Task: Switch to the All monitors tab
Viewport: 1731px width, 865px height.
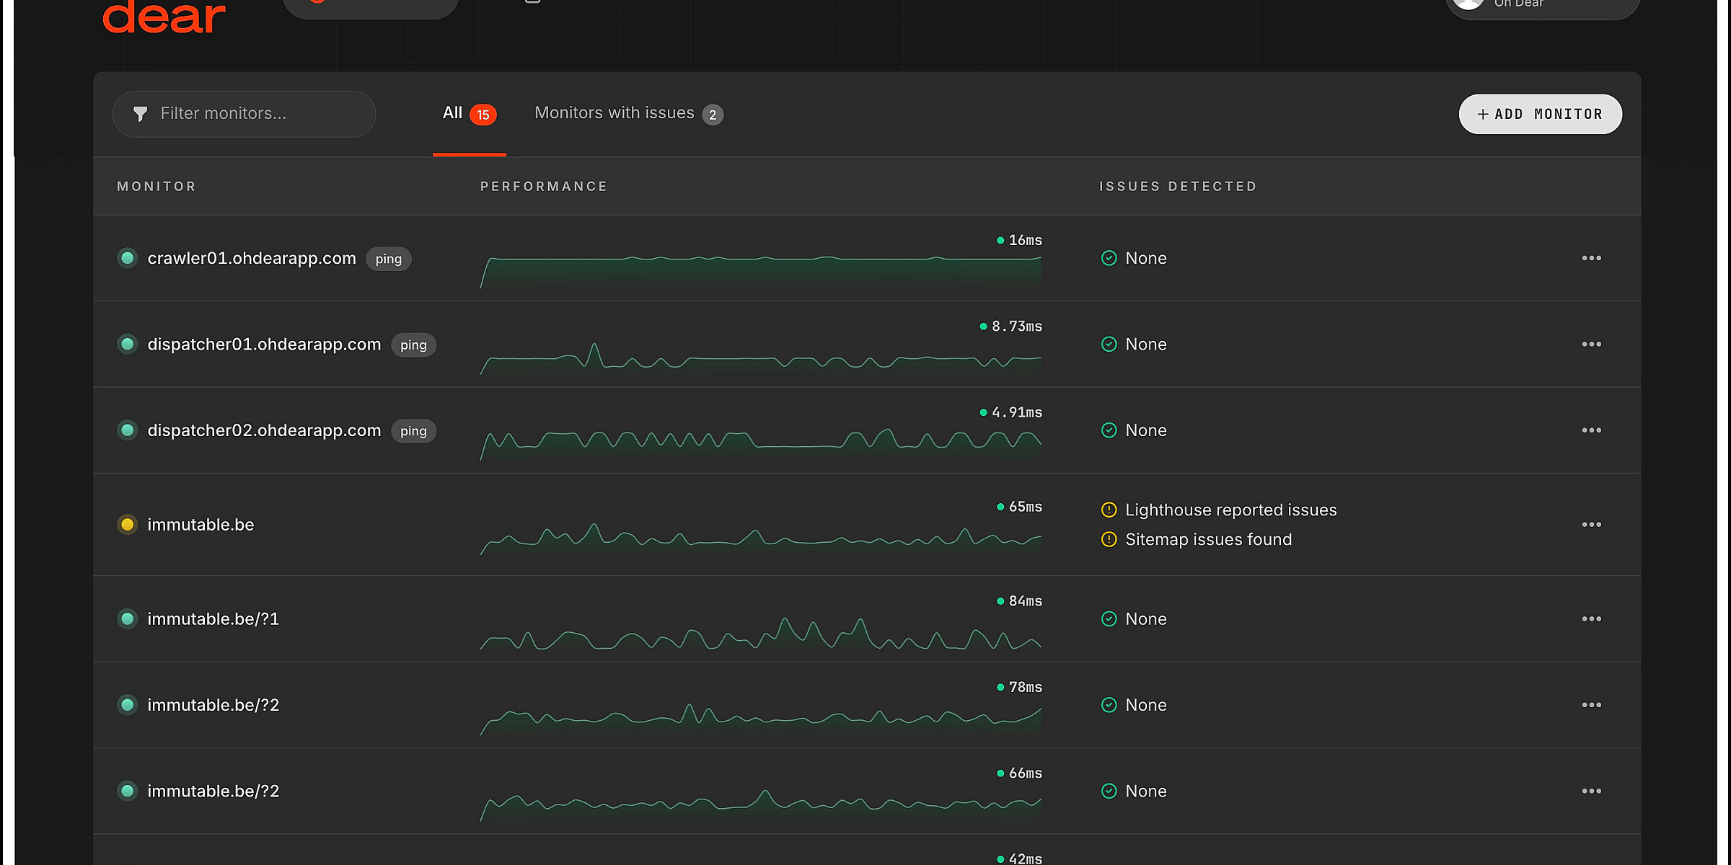Action: 469,113
